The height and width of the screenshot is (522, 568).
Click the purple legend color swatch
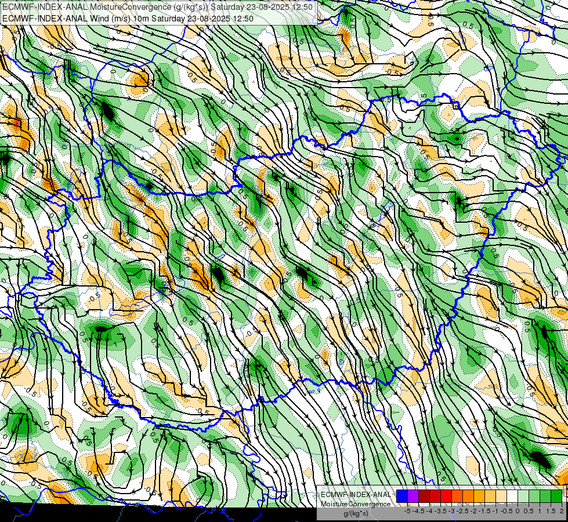coord(413,496)
